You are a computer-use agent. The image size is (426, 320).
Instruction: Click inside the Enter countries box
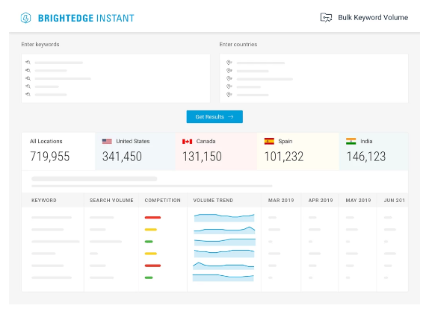click(314, 78)
